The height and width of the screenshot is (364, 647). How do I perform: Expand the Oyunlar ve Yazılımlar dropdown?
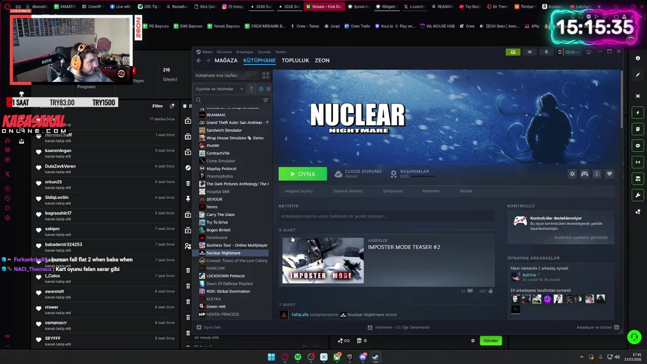tap(219, 89)
